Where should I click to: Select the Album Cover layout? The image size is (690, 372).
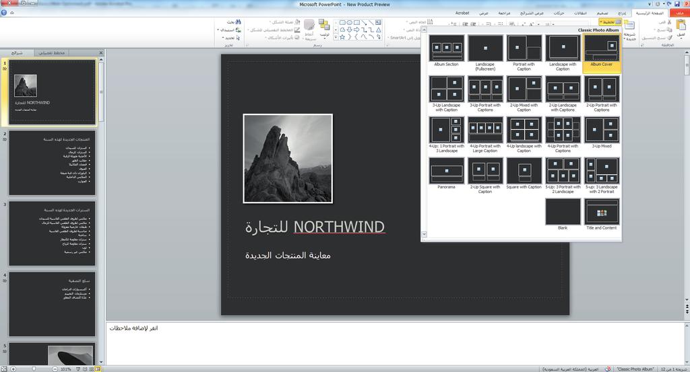tap(601, 52)
